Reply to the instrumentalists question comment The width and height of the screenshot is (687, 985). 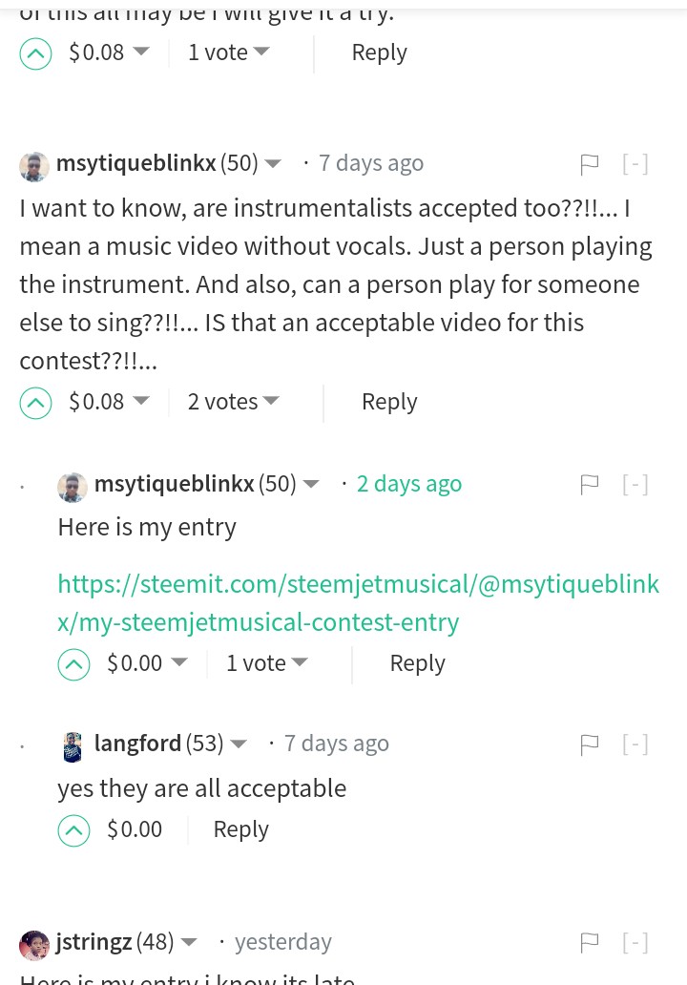click(389, 402)
